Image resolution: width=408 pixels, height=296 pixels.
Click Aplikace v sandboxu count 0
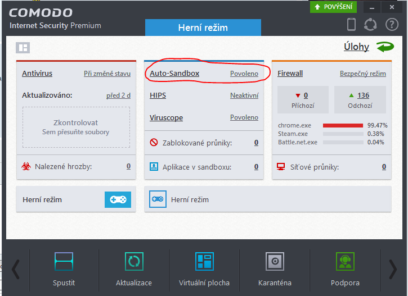tap(256, 167)
